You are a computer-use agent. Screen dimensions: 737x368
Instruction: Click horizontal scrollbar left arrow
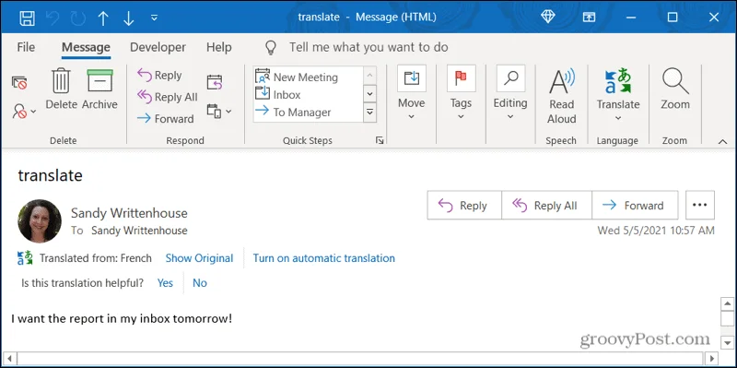[x=10, y=358]
